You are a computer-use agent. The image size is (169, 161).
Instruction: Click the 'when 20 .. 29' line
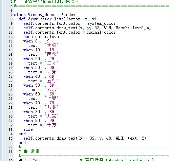tap(39, 59)
